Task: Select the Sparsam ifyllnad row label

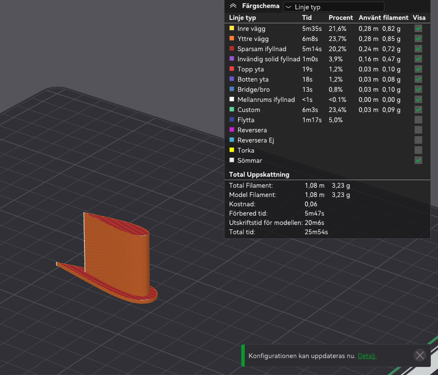Action: coord(262,49)
